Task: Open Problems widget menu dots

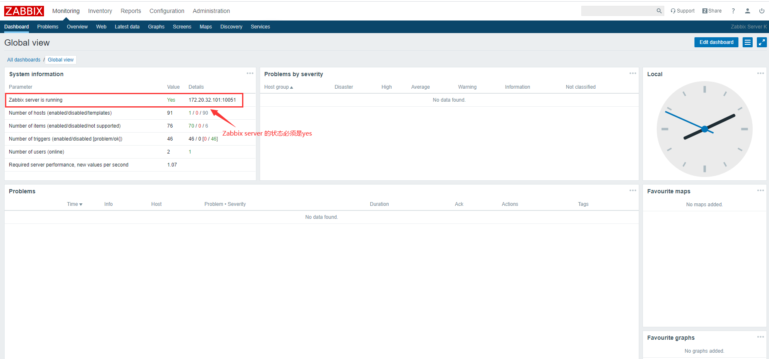Action: click(x=633, y=190)
